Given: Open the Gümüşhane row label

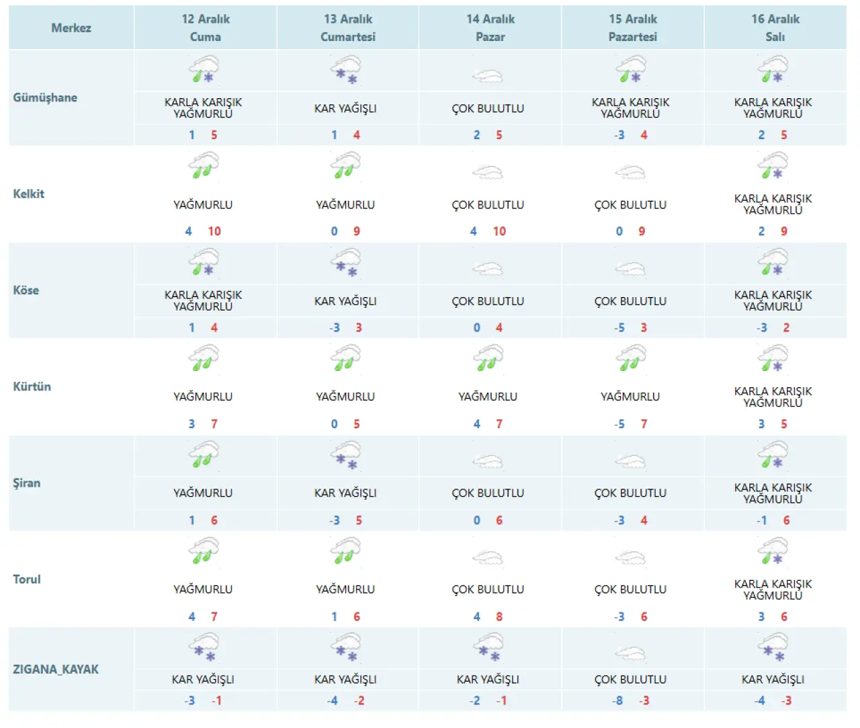Looking at the screenshot, I should coord(45,97).
